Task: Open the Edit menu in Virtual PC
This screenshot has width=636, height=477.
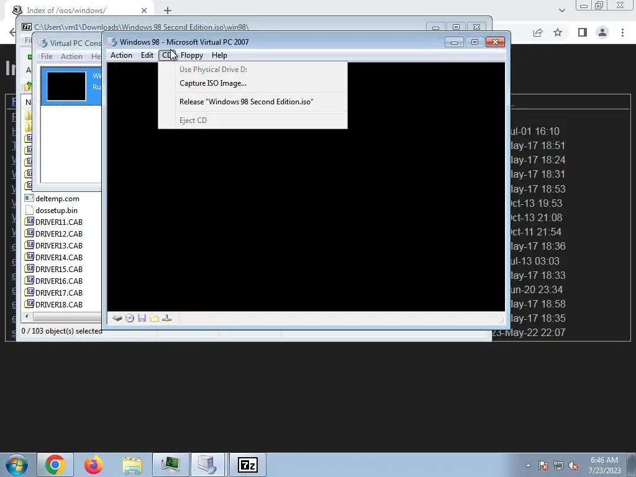Action: 147,55
